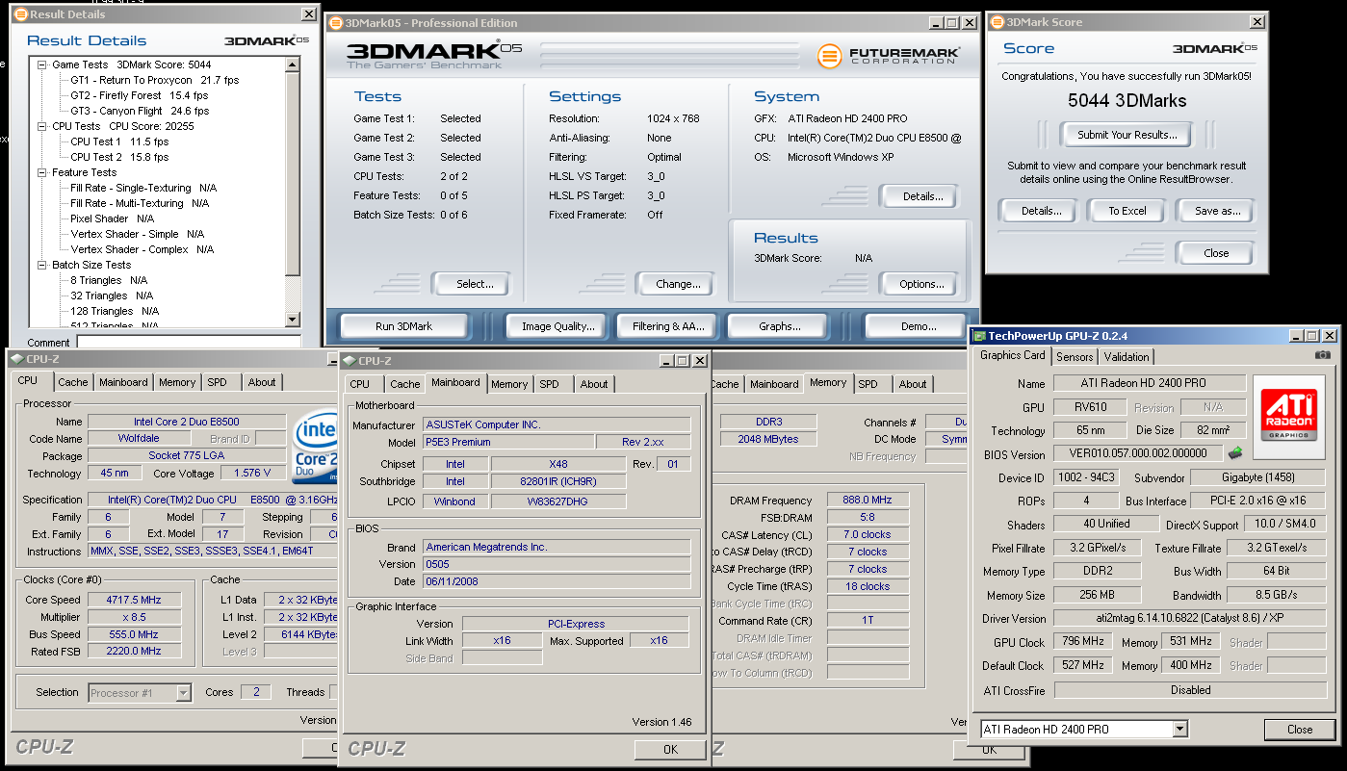This screenshot has height=771, width=1347.
Task: Select GT3 - Canyon Flight row
Action: (140, 111)
